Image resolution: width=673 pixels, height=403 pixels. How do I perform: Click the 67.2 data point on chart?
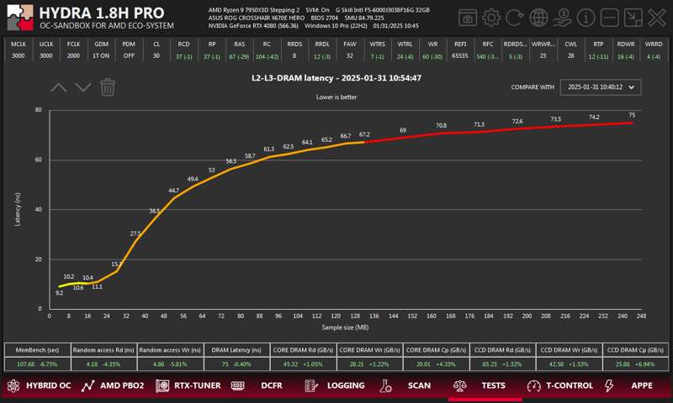[364, 141]
